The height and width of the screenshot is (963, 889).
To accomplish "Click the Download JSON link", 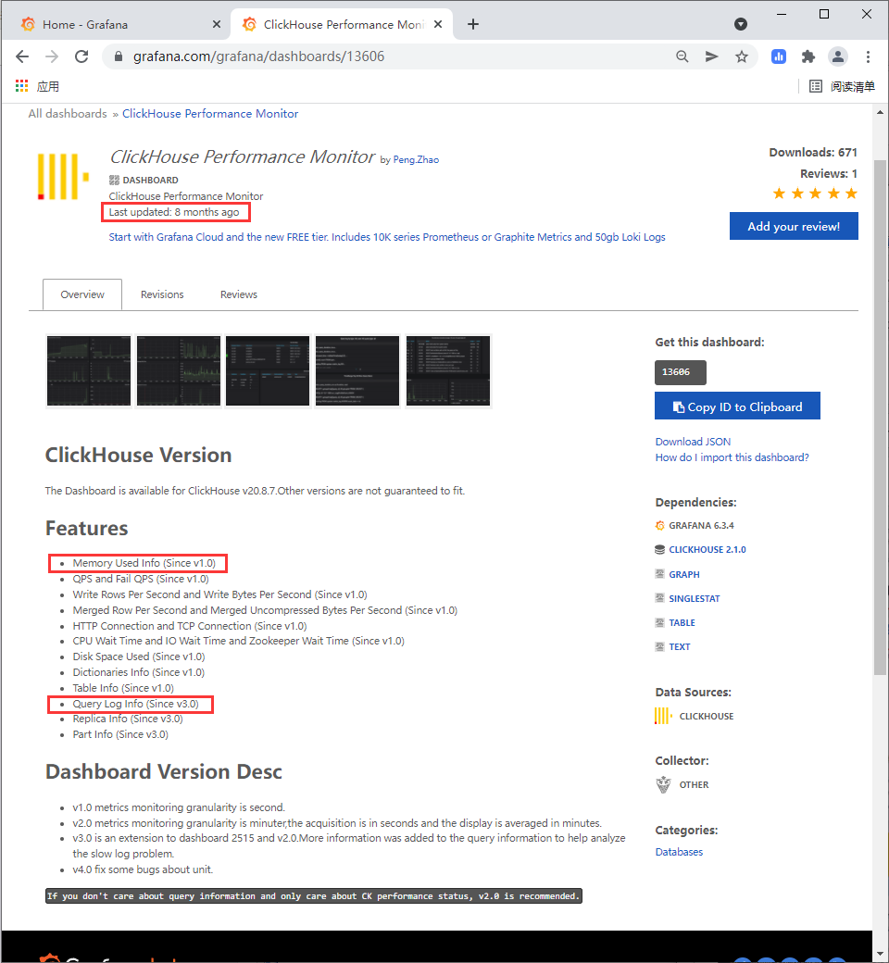I will pos(693,442).
